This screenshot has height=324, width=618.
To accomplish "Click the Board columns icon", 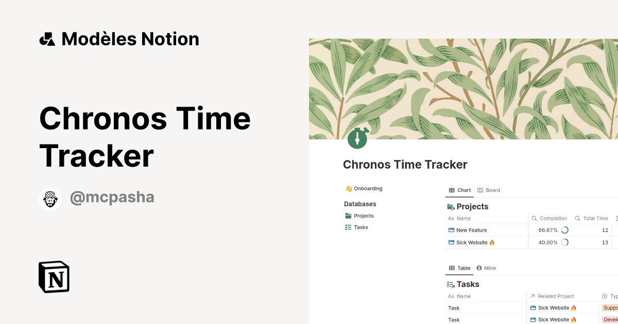I will click(481, 190).
